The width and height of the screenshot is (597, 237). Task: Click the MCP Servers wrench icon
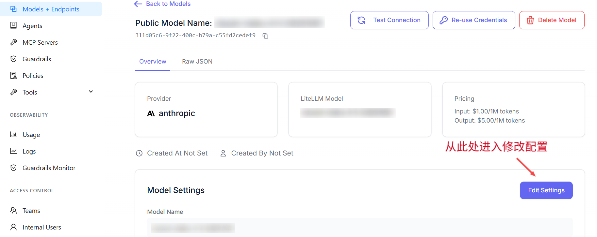coord(13,42)
